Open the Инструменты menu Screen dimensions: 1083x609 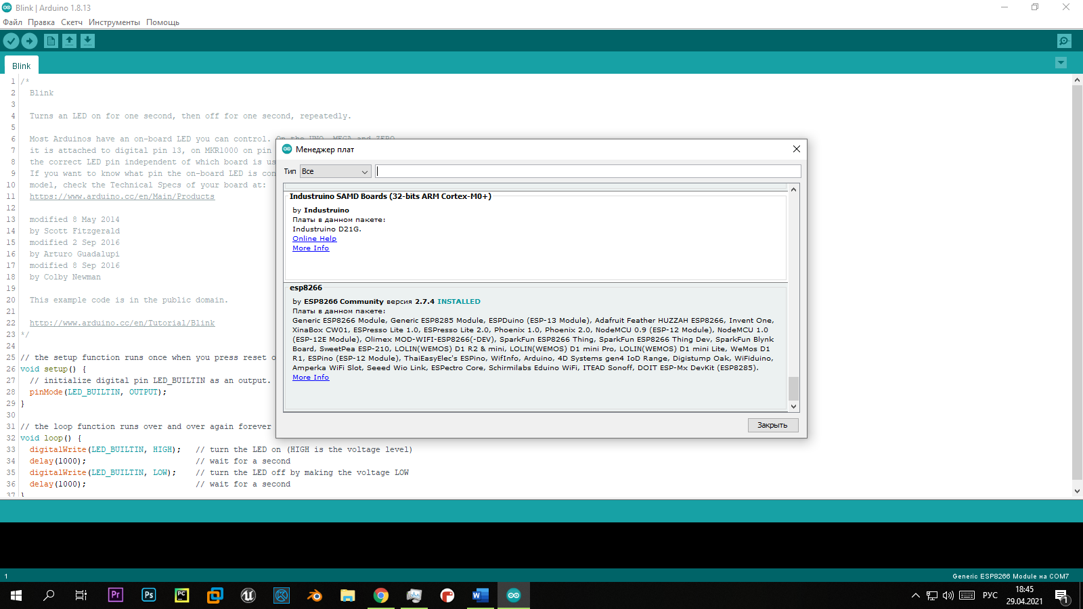click(x=114, y=22)
